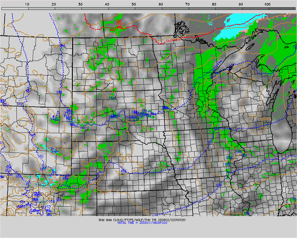Click the "30" label on cloud scale
Image resolution: width=297 pixels, height=238 pixels.
pyautogui.click(x=80, y=4)
